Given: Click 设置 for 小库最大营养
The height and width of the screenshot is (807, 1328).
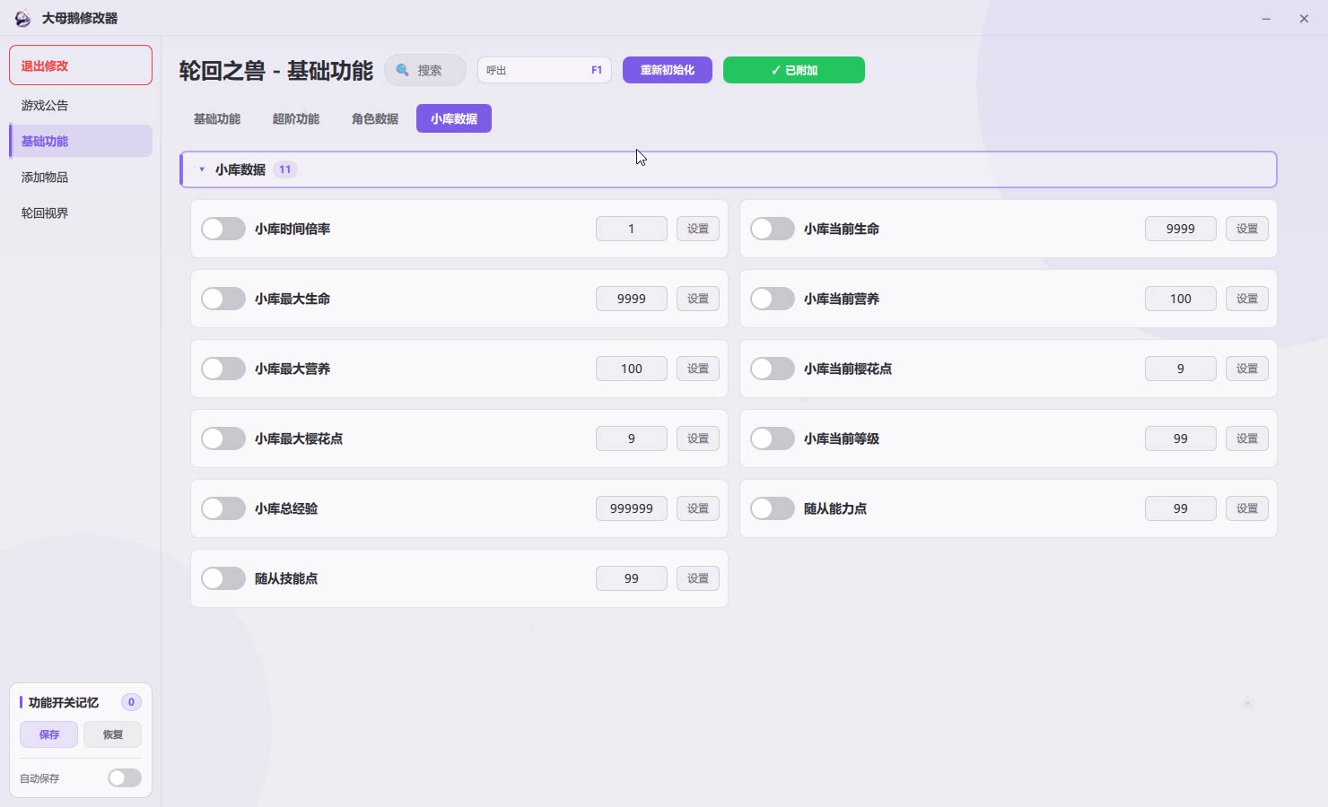Looking at the screenshot, I should point(698,369).
